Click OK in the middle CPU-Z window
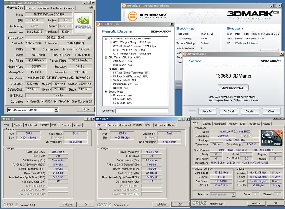Viewport: 285px width, 209px height. pyautogui.click(x=180, y=205)
